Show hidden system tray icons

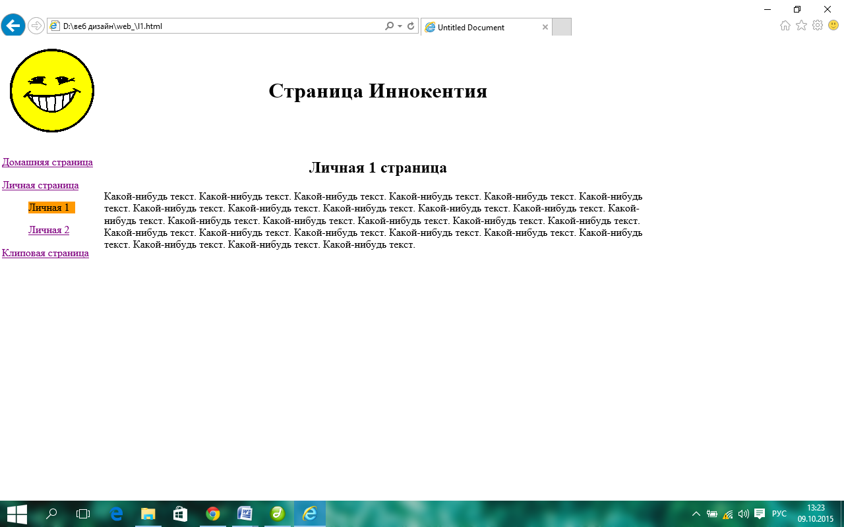696,514
